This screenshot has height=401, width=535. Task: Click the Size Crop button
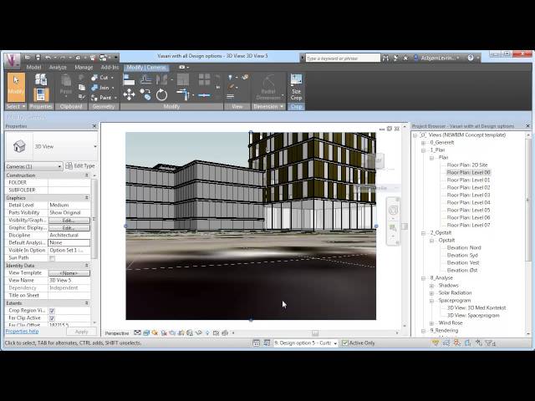click(x=296, y=87)
